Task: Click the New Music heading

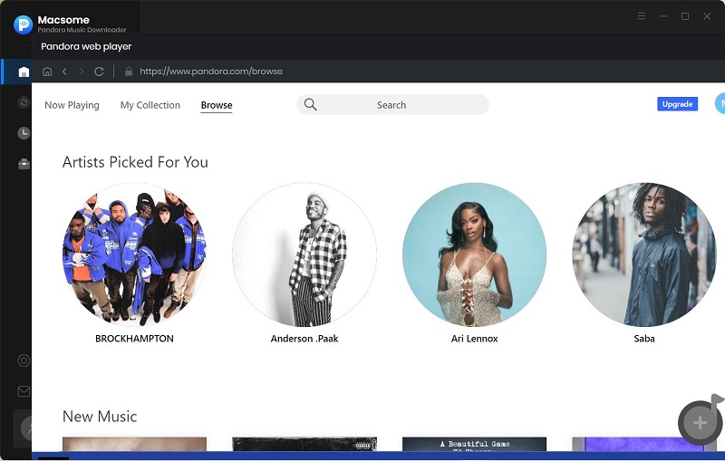Action: pyautogui.click(x=100, y=417)
